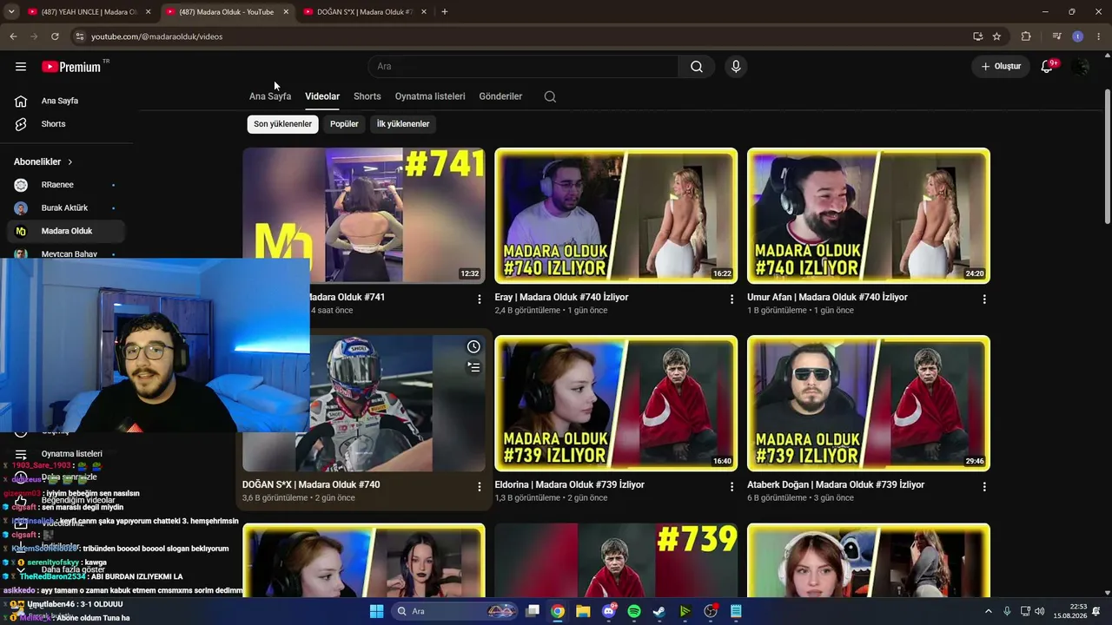Screen dimensions: 1112x625
Task: Open options for Madara Olduk #741 video
Action: click(x=480, y=299)
